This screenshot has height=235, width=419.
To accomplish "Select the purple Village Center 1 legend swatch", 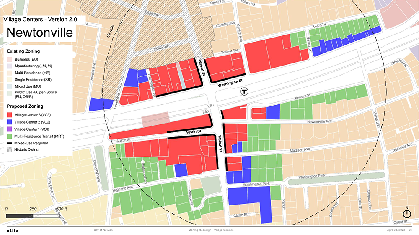I will click(x=9, y=129).
